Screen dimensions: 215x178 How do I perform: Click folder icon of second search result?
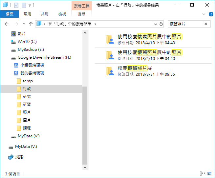coord(110,55)
